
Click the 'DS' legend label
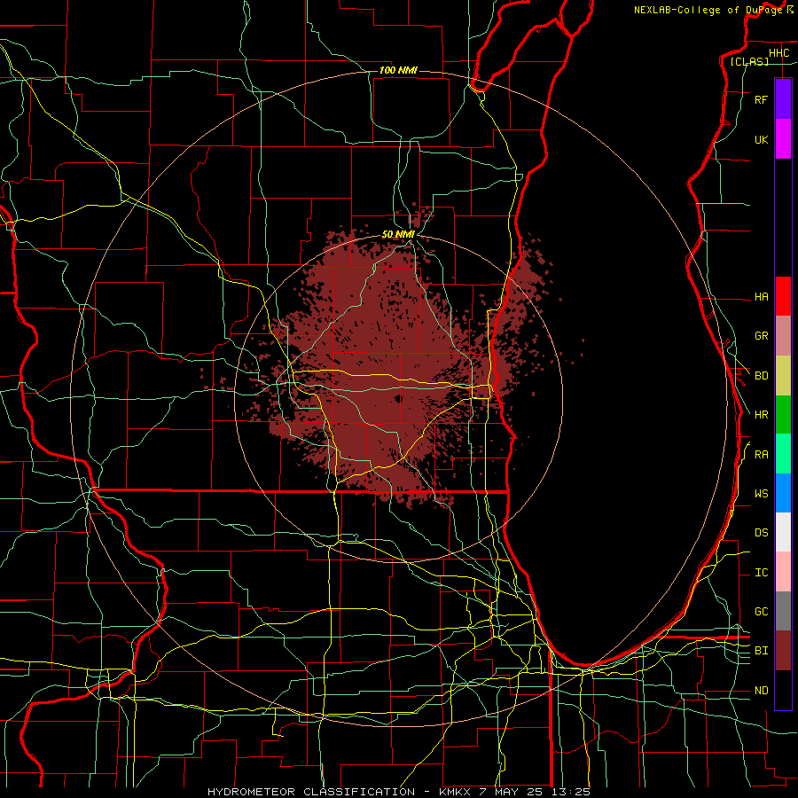(x=762, y=533)
